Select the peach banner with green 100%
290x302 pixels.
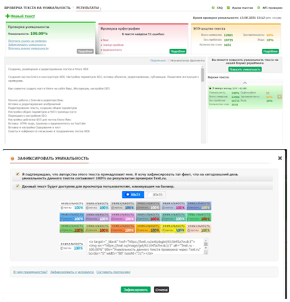coord(199,228)
